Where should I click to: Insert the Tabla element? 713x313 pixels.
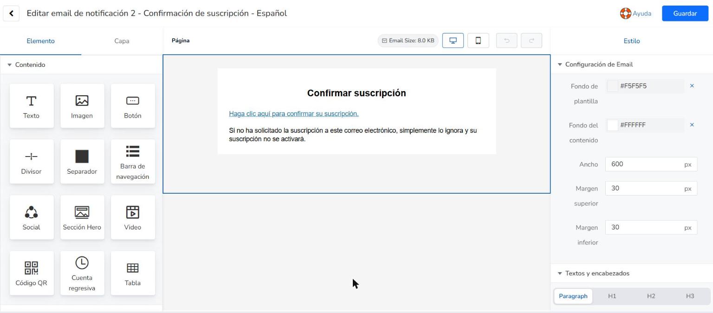coord(133,273)
